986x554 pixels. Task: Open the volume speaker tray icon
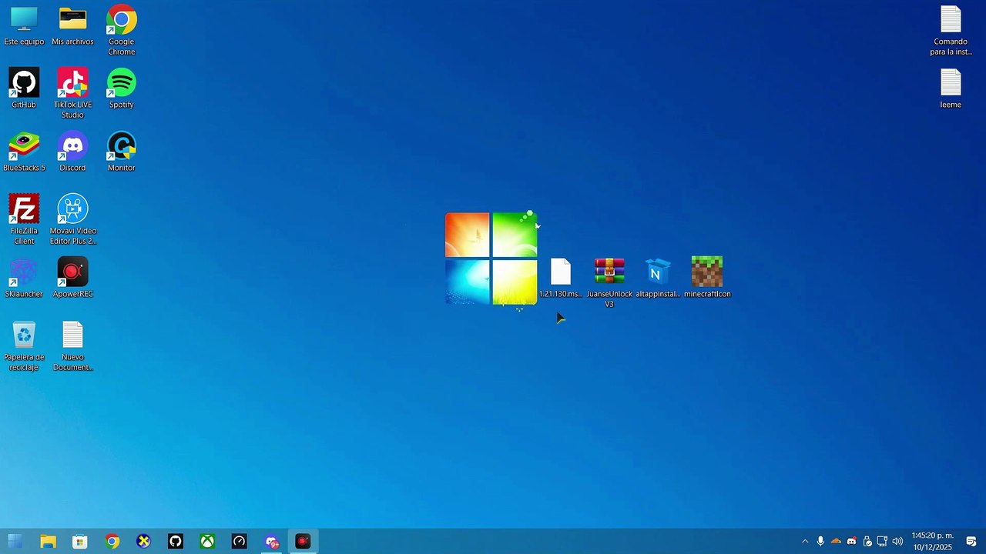[897, 542]
